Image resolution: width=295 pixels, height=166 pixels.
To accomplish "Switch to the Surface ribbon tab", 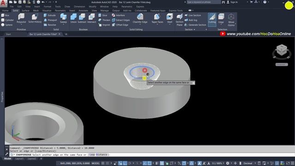I will pos(25,11).
